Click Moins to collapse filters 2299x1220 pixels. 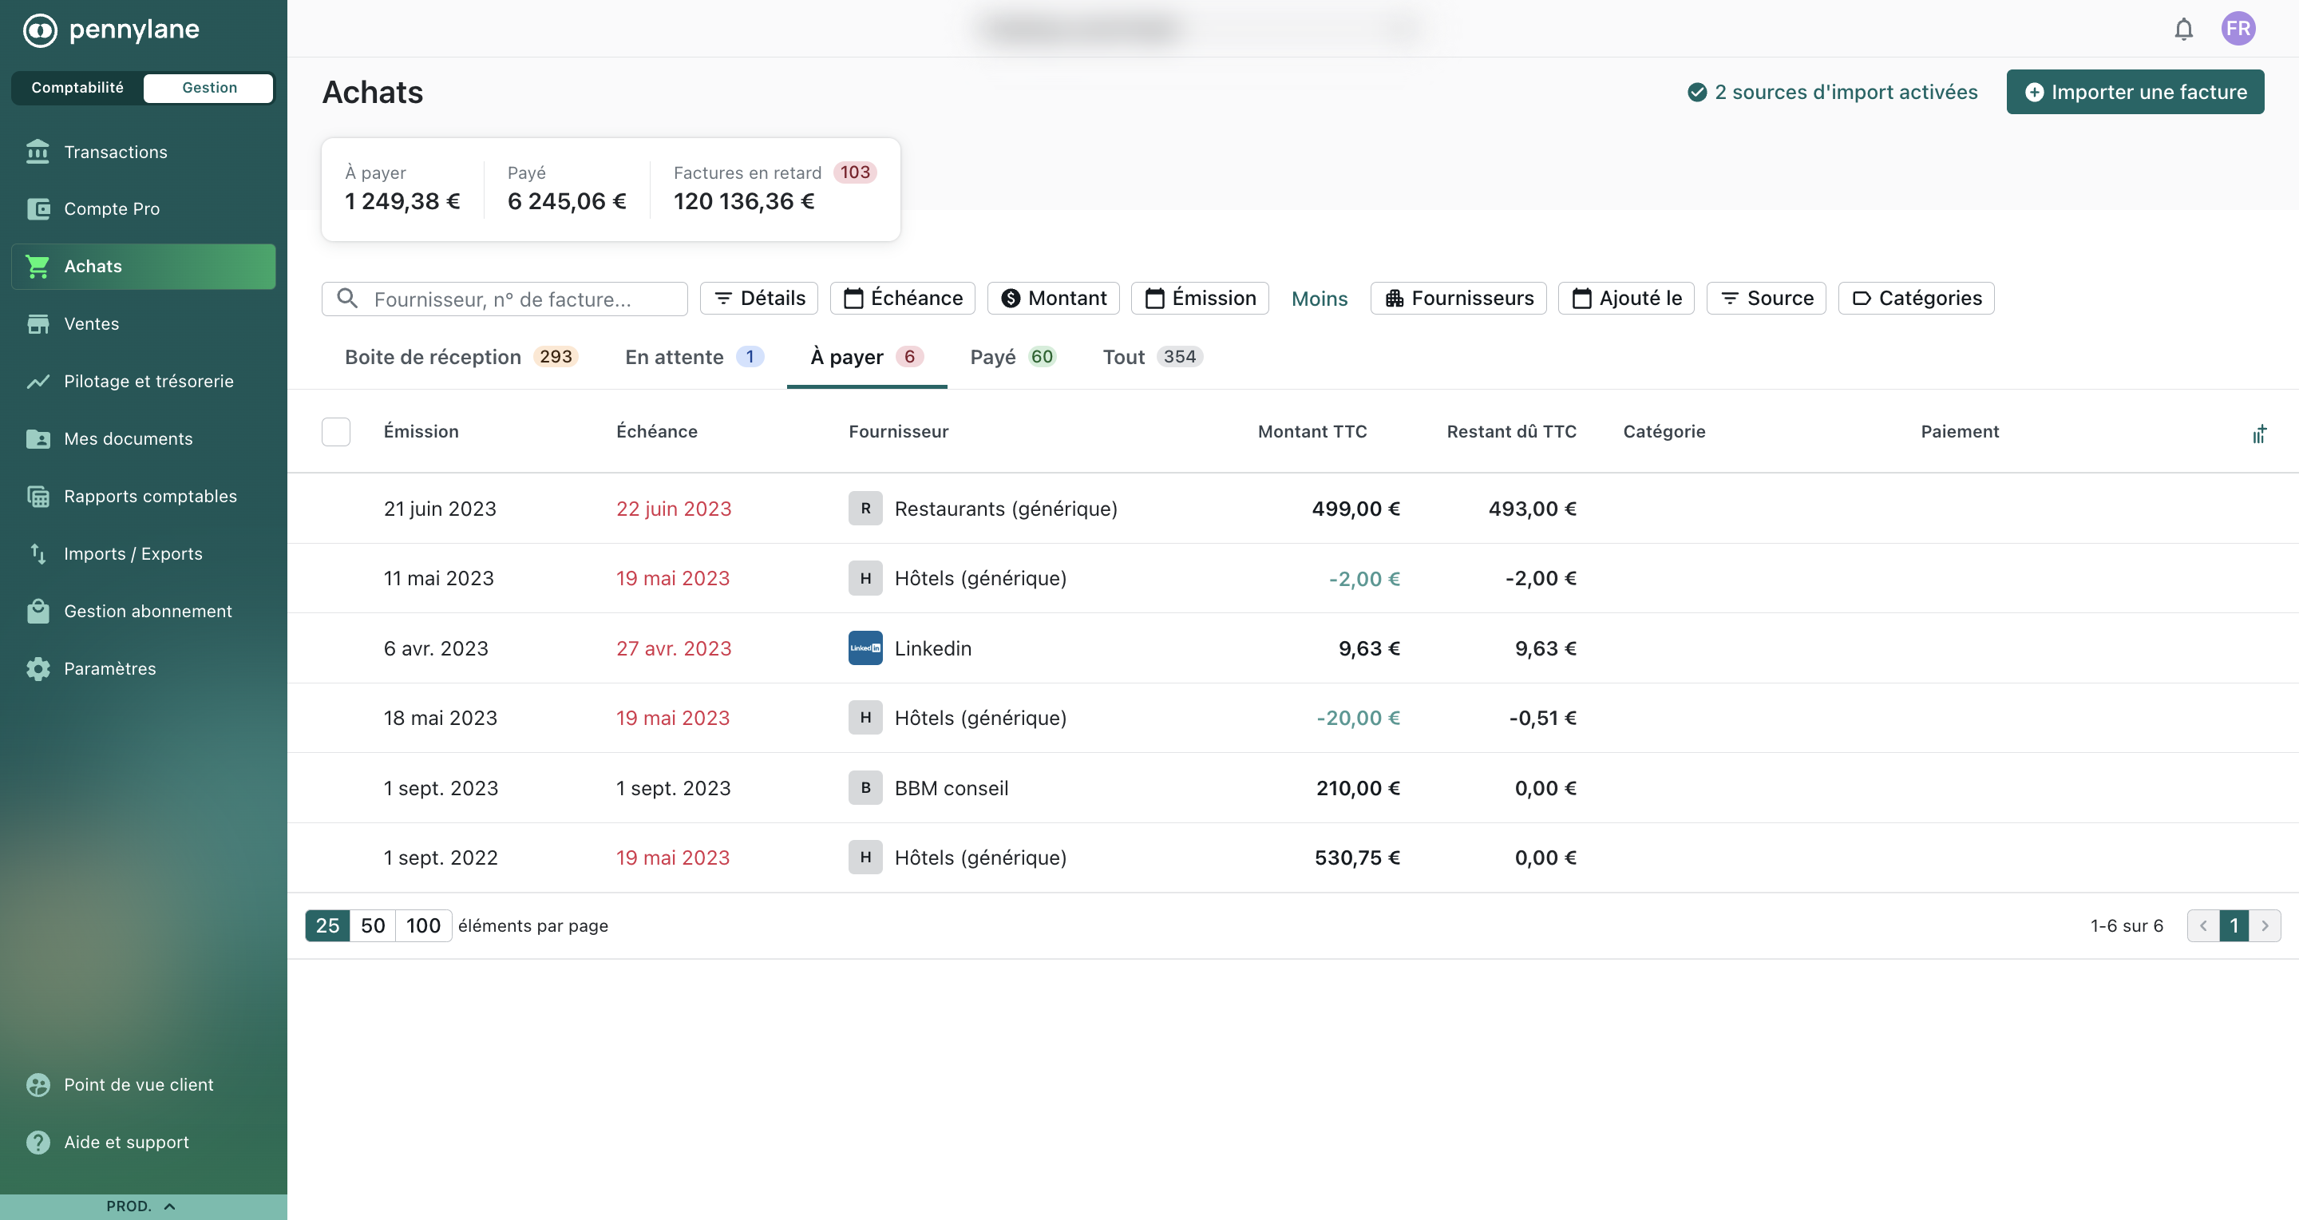1319,299
